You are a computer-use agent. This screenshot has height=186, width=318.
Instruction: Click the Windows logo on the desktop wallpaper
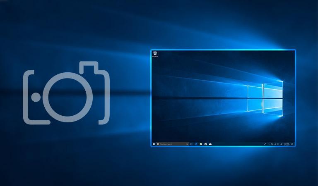coord(265,98)
